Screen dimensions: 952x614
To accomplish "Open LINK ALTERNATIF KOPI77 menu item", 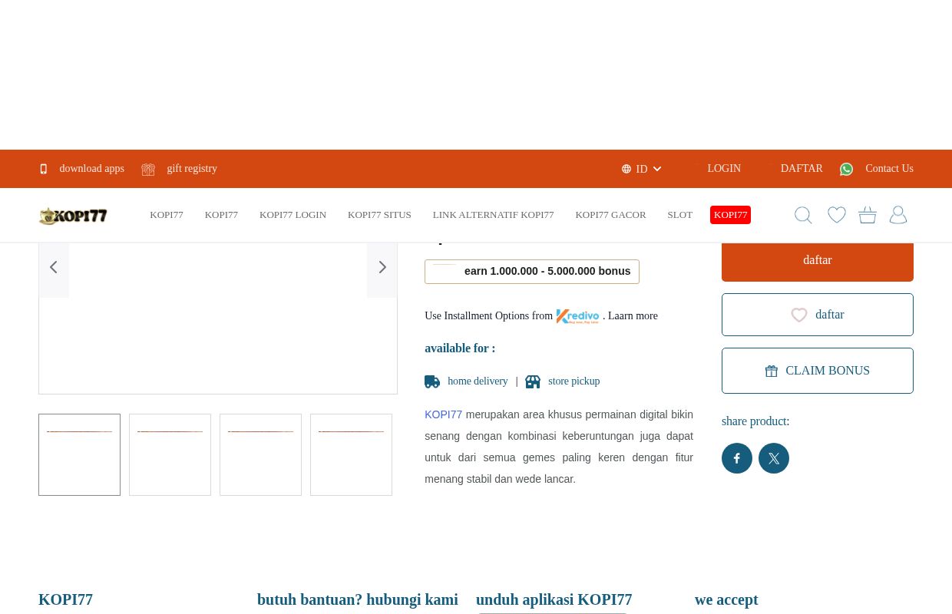I will click(x=493, y=215).
